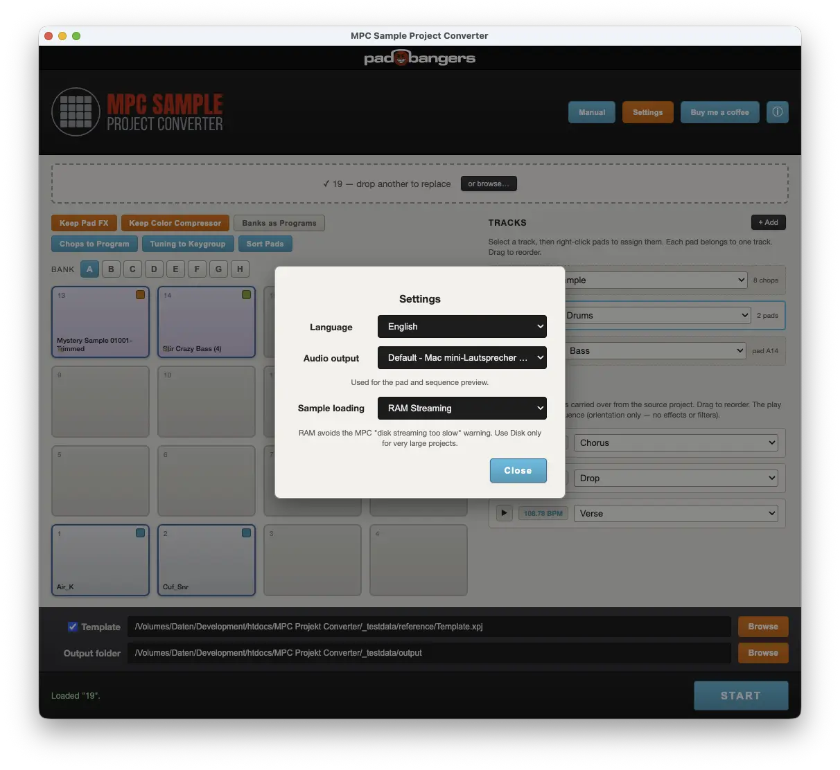The image size is (840, 770).
Task: Open the Language dropdown
Action: [462, 326]
